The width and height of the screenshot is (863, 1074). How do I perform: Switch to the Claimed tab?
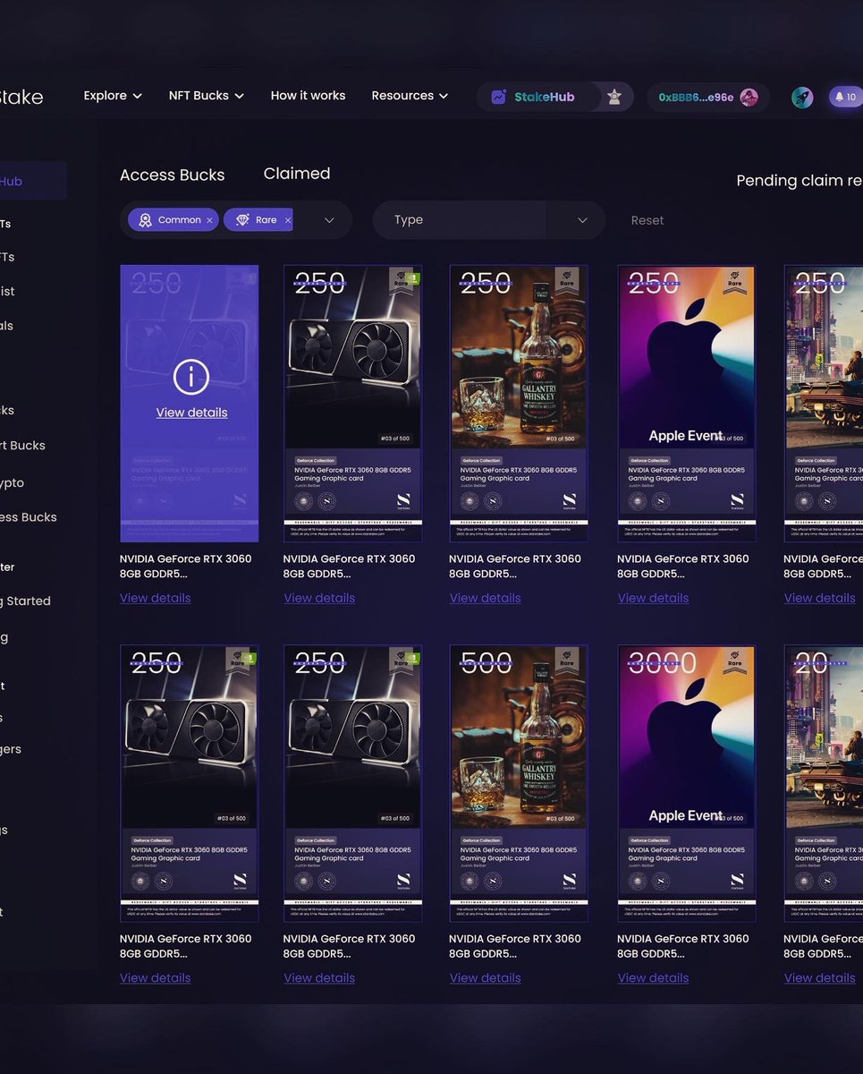tap(297, 174)
